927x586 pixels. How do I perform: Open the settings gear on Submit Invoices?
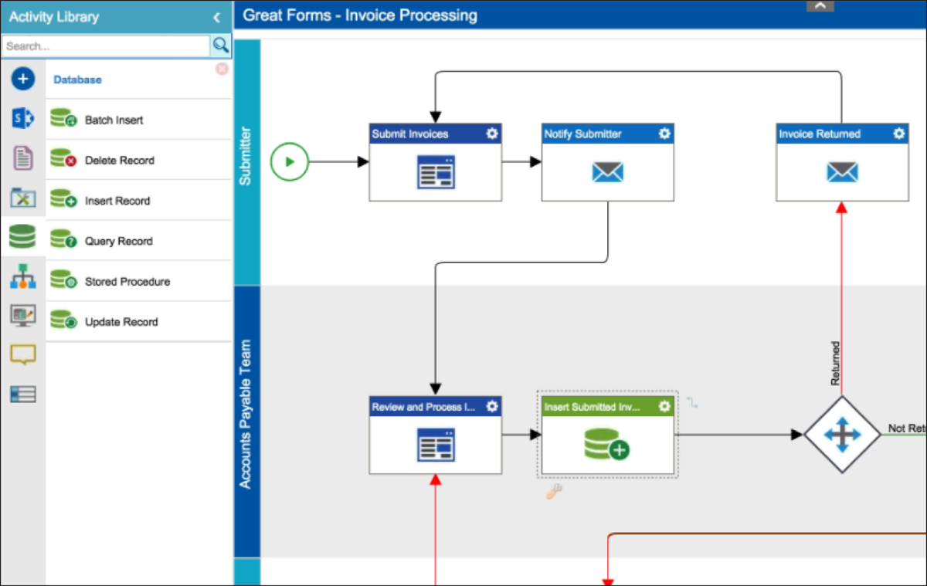coord(492,133)
